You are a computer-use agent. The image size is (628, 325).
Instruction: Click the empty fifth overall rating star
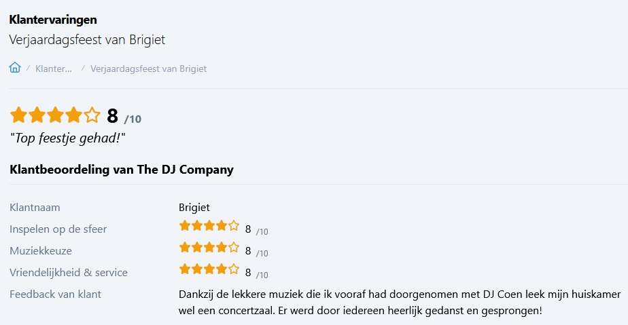point(92,115)
